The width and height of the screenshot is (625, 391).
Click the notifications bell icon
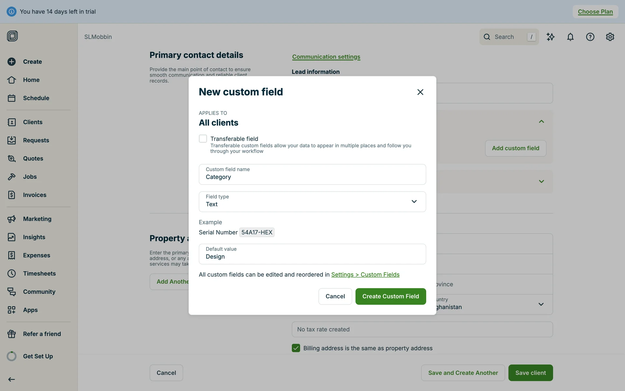click(x=570, y=37)
